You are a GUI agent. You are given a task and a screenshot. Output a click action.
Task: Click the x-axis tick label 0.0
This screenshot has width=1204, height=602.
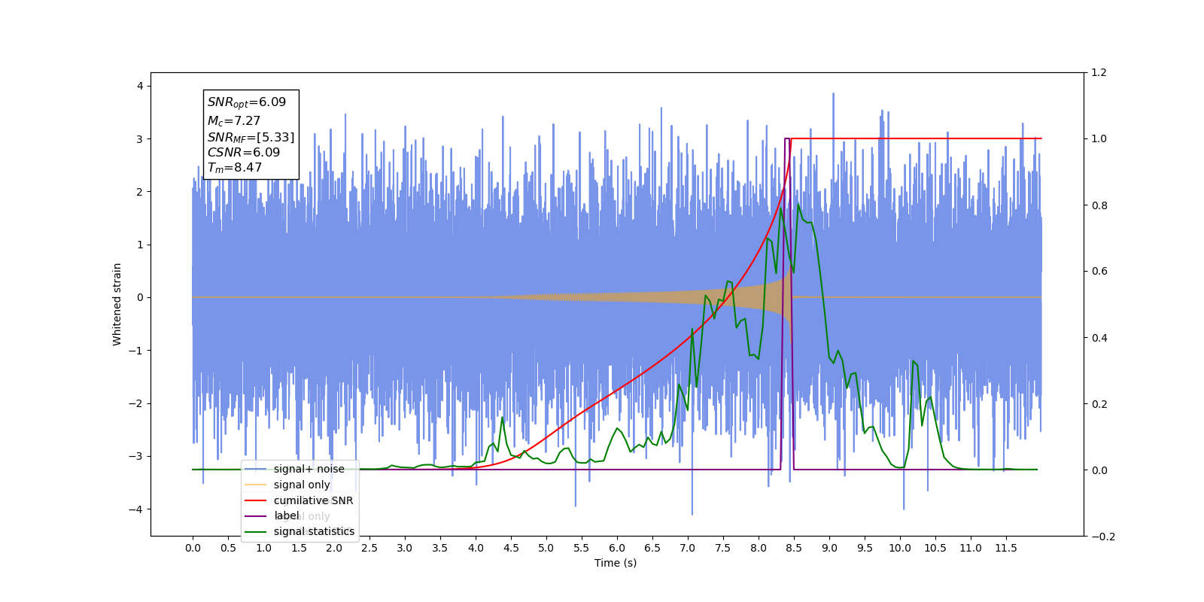pyautogui.click(x=193, y=548)
